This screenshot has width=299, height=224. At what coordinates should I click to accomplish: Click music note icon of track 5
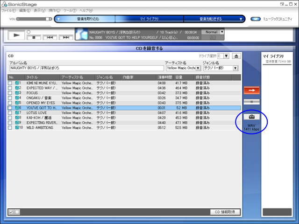coord(17,103)
